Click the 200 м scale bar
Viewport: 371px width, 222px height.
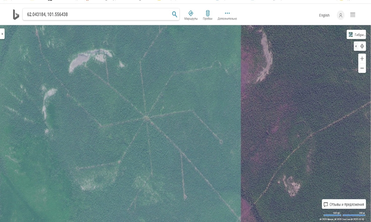pyautogui.click(x=354, y=215)
